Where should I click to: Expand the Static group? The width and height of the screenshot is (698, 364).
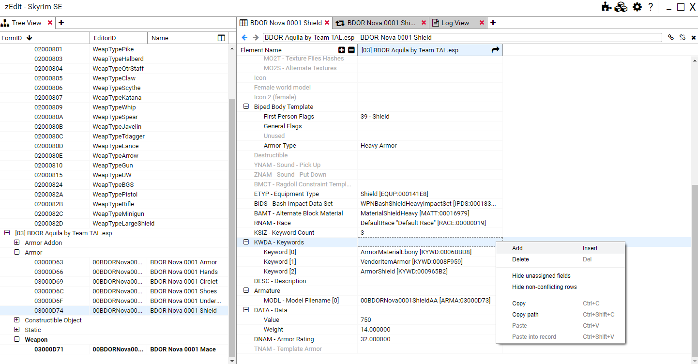click(16, 330)
